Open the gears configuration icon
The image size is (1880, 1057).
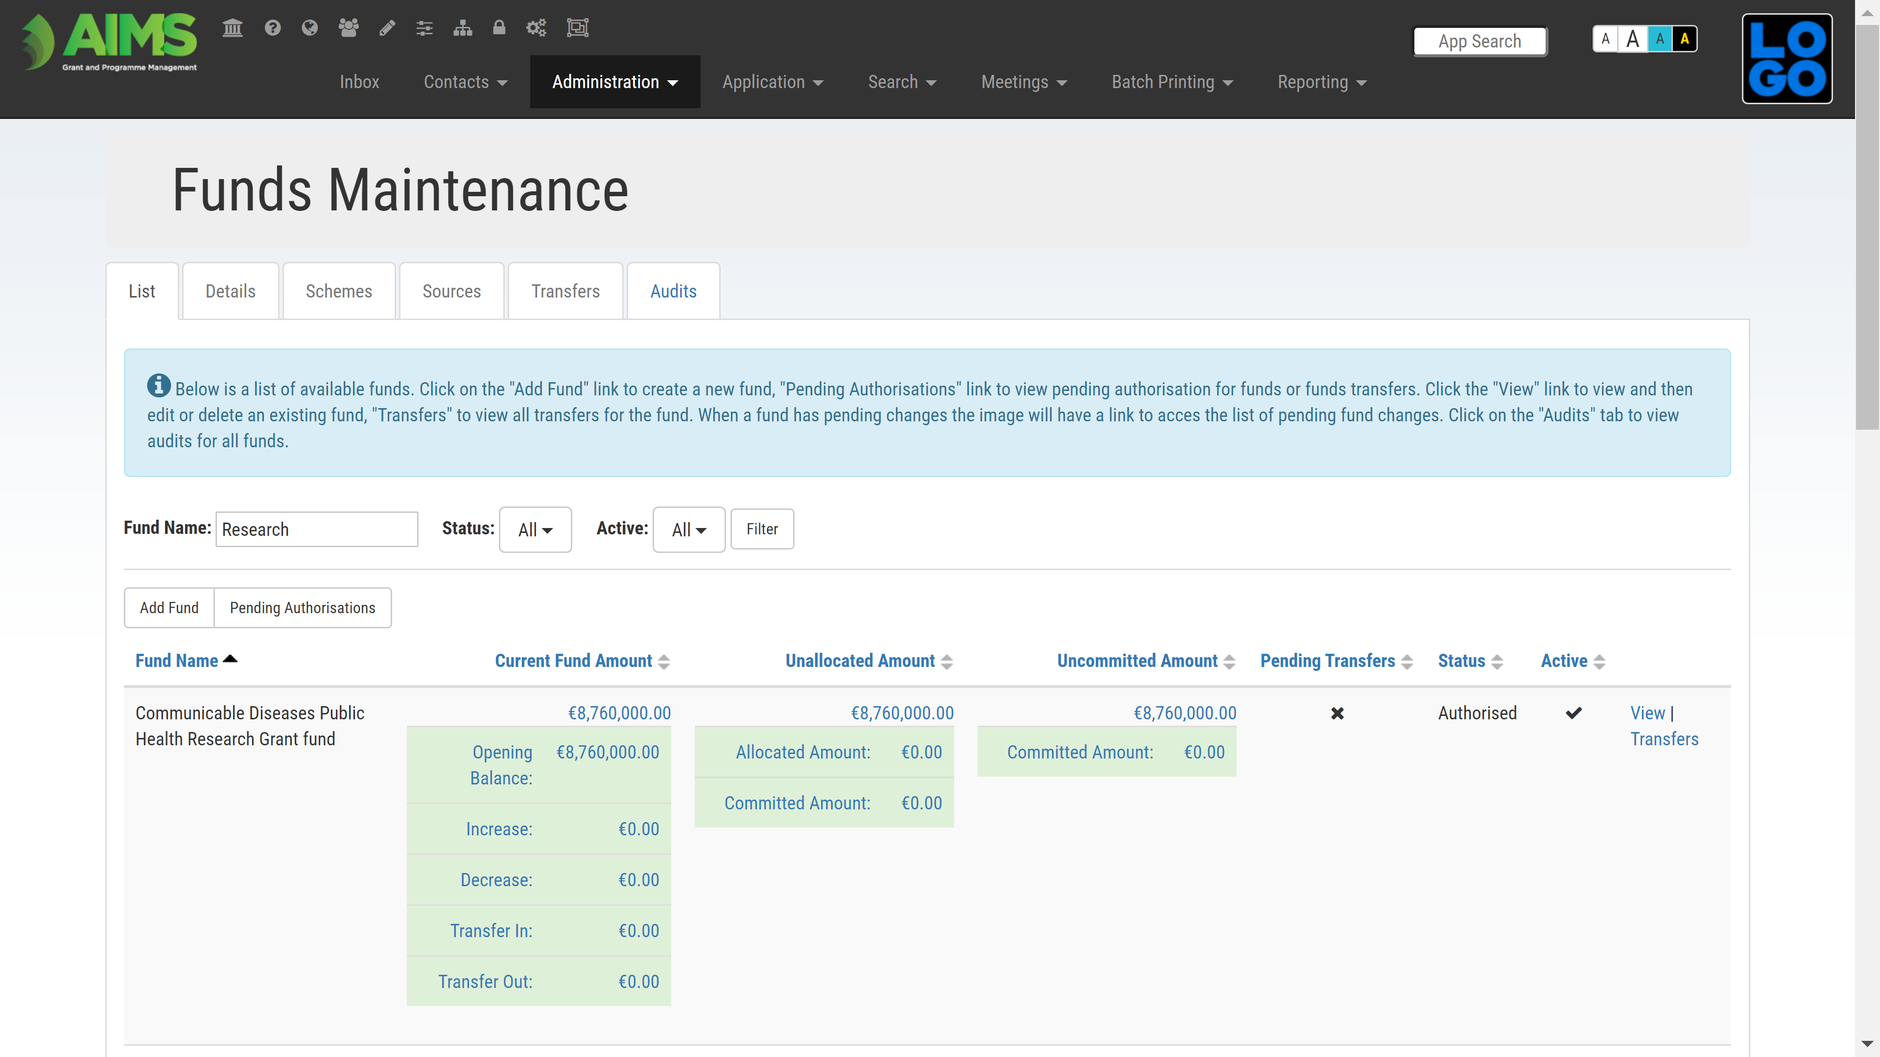coord(537,28)
